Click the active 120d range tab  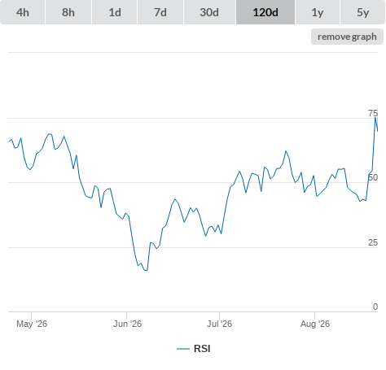click(265, 12)
